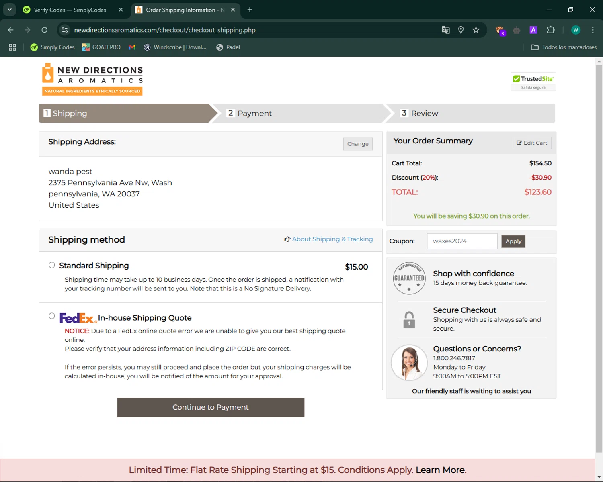
Task: Open the Padel bookmark
Action: (x=228, y=47)
